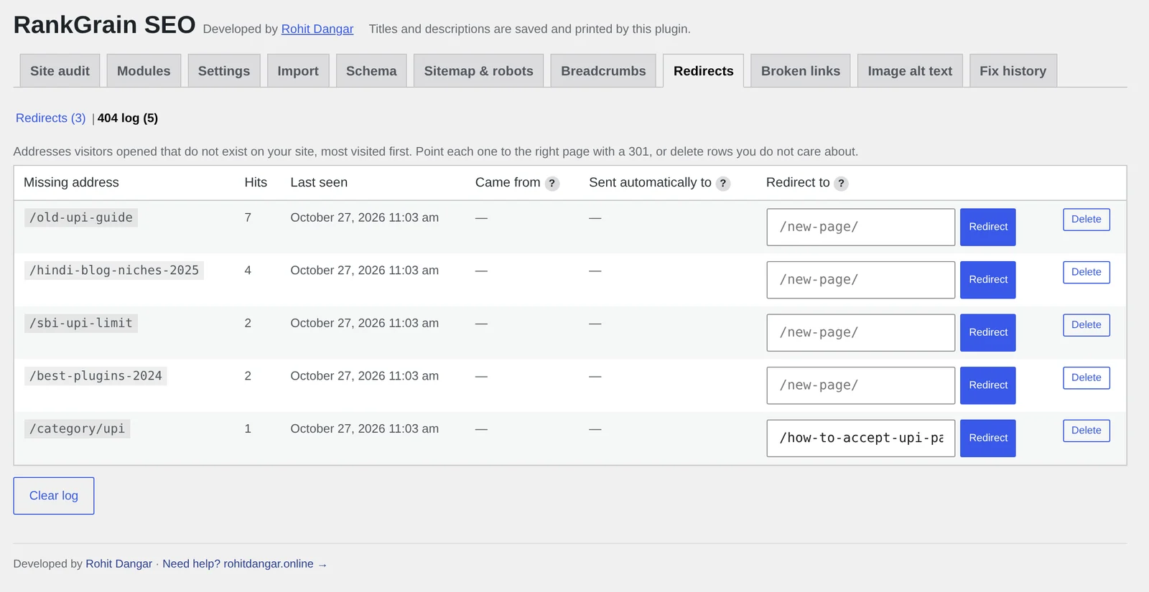This screenshot has width=1149, height=592.
Task: Click the /sbi-upi-limit missing address
Action: click(81, 324)
